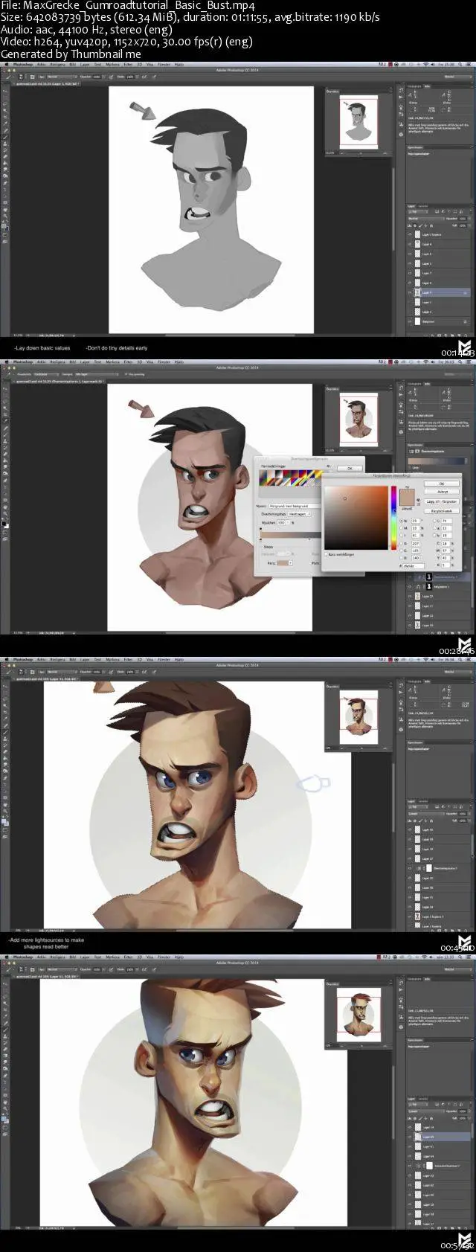Select the gumroad2.psd document tab in the grayscale frame
This screenshot has height=1252, width=476.
point(46,84)
